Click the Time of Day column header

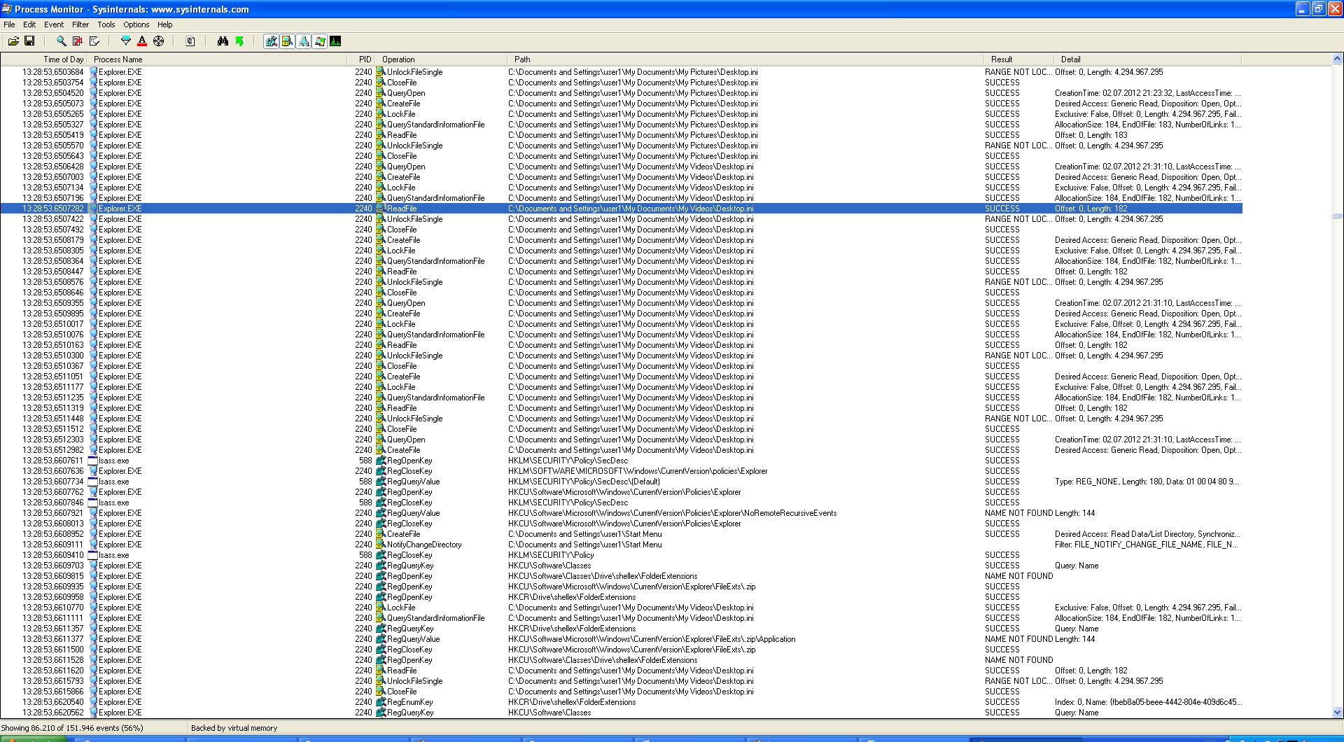pos(45,59)
